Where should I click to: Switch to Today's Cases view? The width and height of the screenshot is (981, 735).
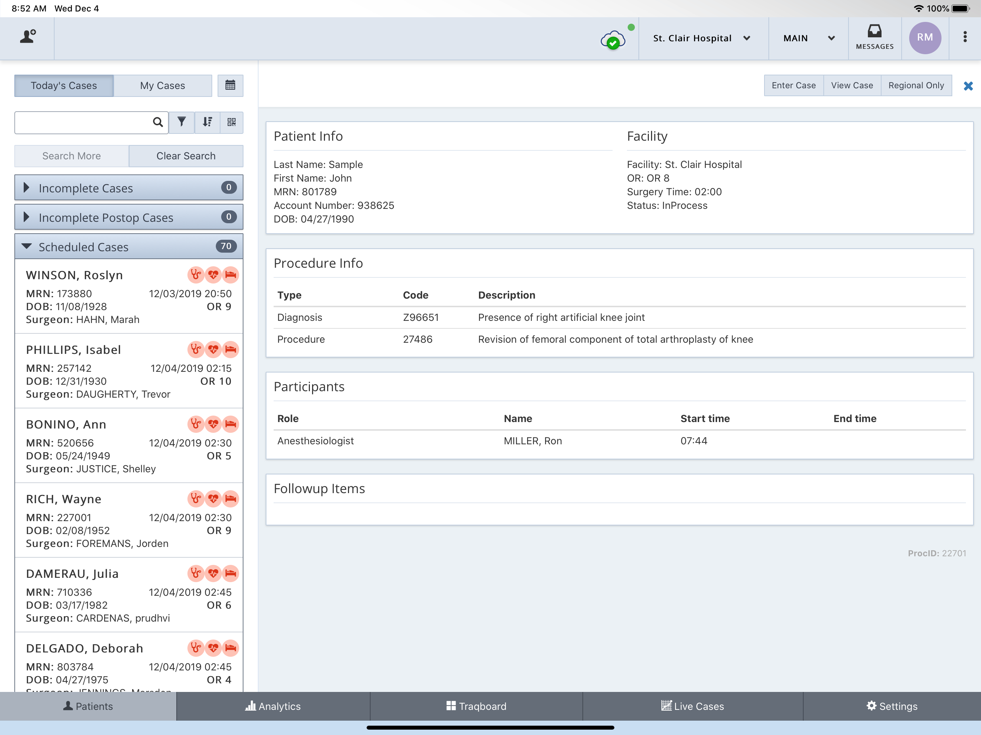(64, 85)
